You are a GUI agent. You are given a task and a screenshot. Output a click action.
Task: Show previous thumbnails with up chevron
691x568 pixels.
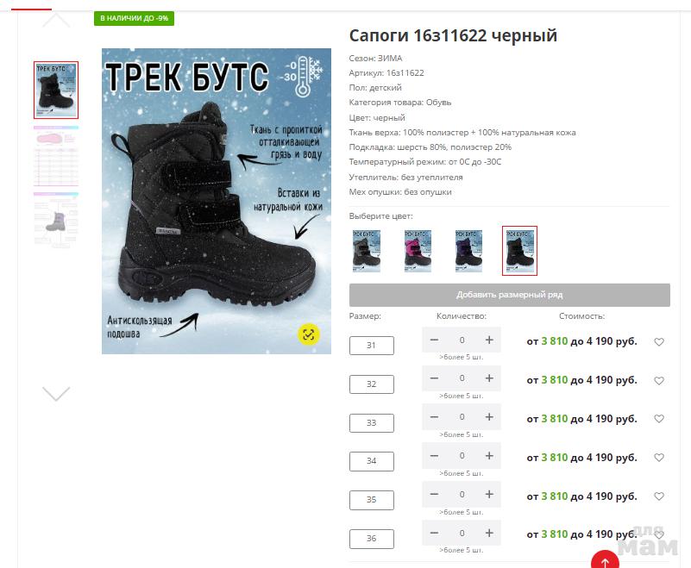tap(56, 20)
